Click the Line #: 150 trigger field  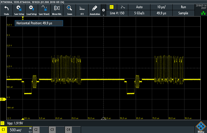[117, 13]
